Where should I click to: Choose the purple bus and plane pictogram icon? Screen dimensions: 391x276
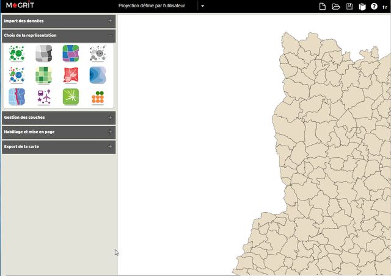point(44,96)
